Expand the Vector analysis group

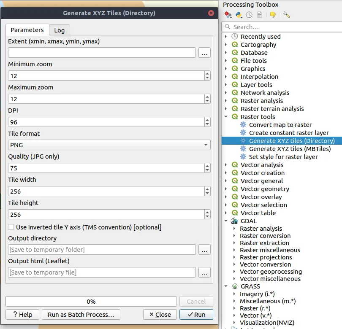click(226, 165)
